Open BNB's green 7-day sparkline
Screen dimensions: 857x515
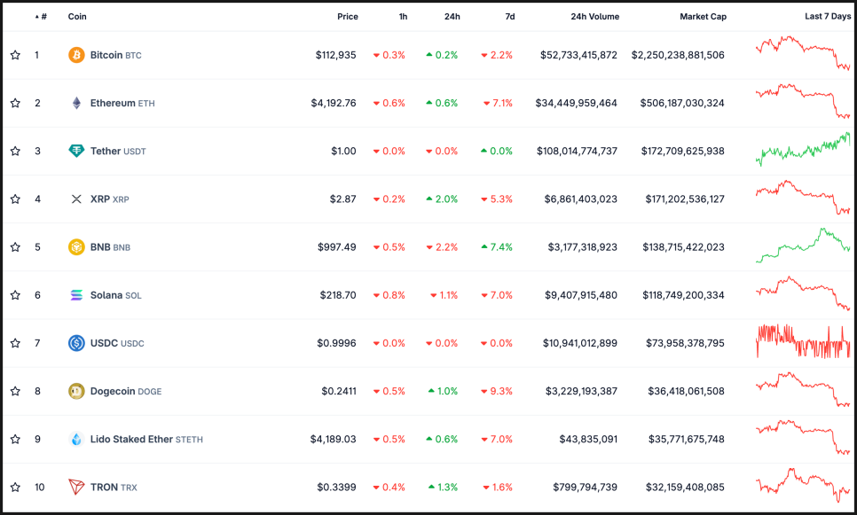[803, 246]
